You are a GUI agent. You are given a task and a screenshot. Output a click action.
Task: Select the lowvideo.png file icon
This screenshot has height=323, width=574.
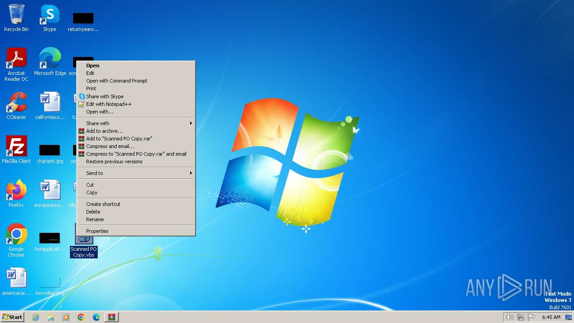50,285
